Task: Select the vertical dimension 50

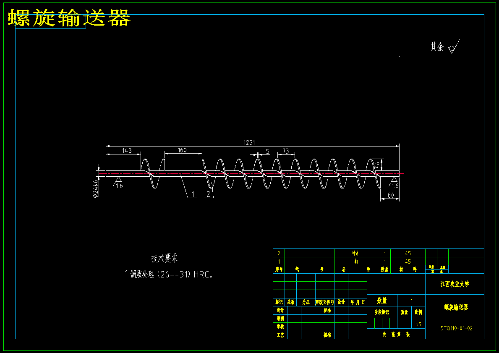Action: tap(378, 165)
